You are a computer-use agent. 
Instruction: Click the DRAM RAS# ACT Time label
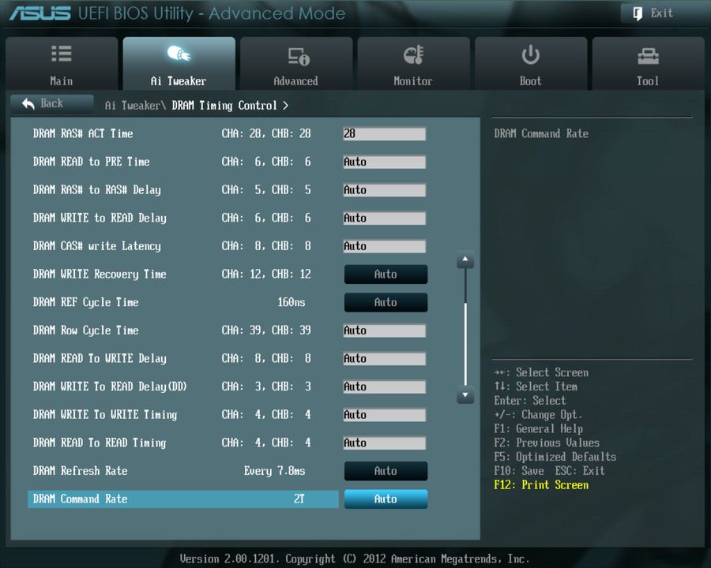point(83,133)
